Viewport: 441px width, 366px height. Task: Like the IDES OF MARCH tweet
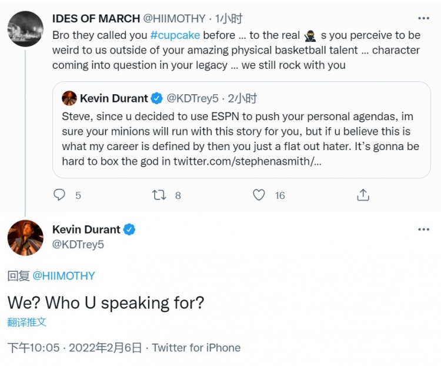pyautogui.click(x=259, y=195)
